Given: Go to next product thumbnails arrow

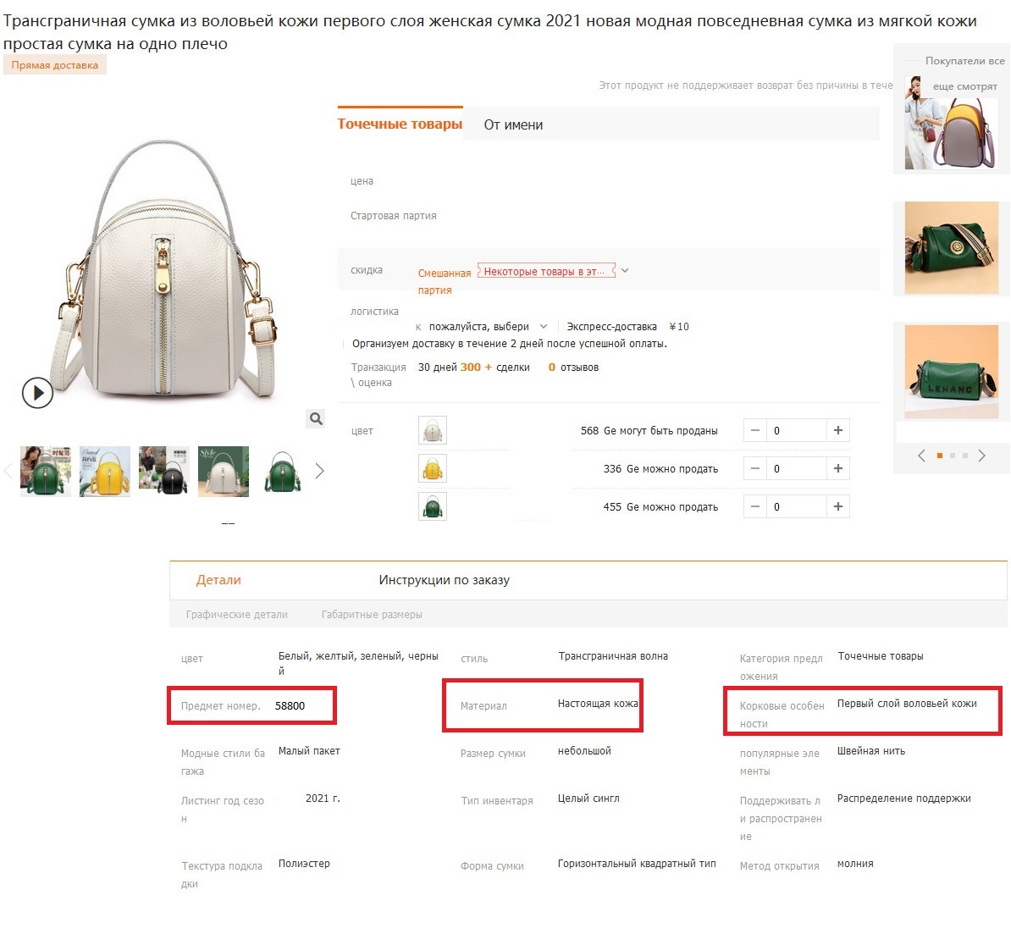Looking at the screenshot, I should point(320,471).
